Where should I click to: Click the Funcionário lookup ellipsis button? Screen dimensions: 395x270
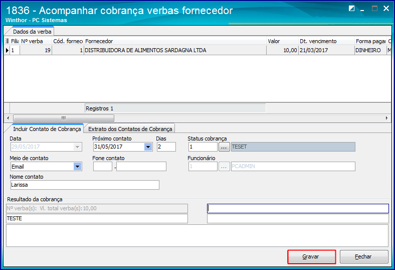coord(224,167)
